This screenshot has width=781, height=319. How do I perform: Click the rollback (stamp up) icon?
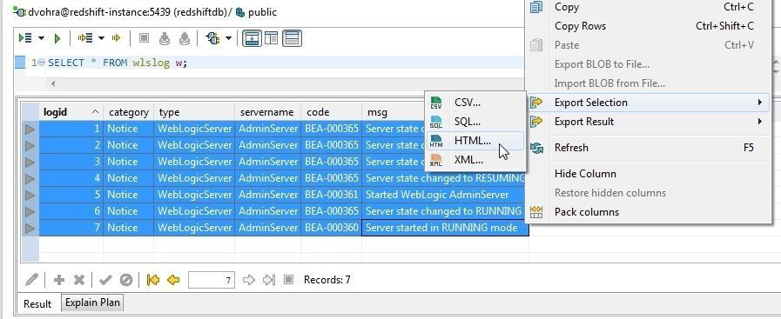coord(185,38)
